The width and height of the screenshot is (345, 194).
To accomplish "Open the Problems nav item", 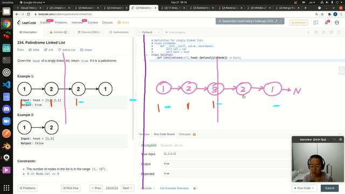I will pyautogui.click(x=61, y=23).
